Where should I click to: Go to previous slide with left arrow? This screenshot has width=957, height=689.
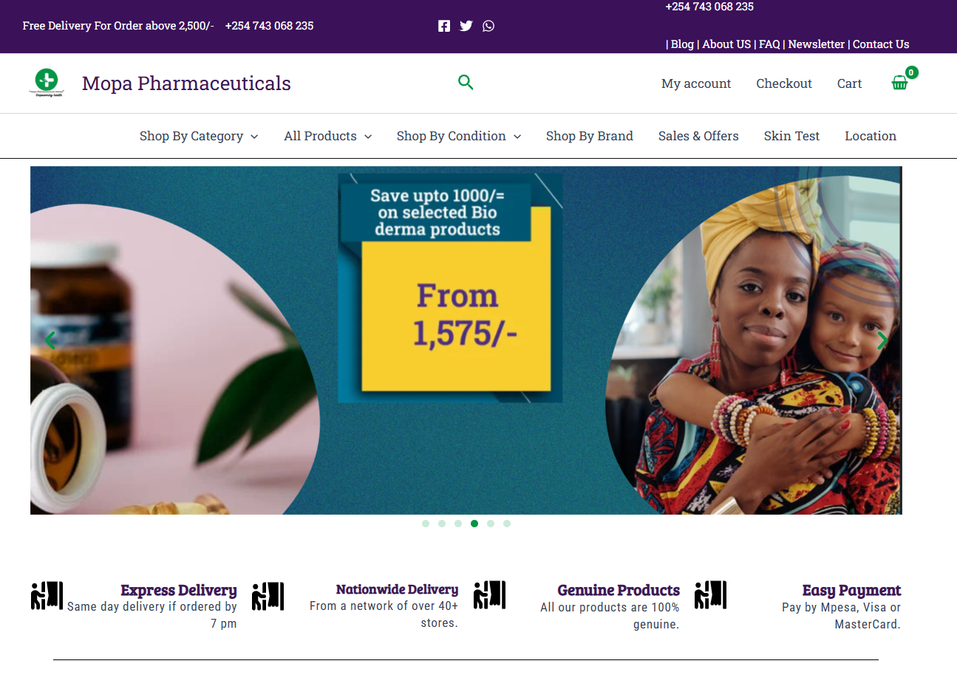point(50,340)
